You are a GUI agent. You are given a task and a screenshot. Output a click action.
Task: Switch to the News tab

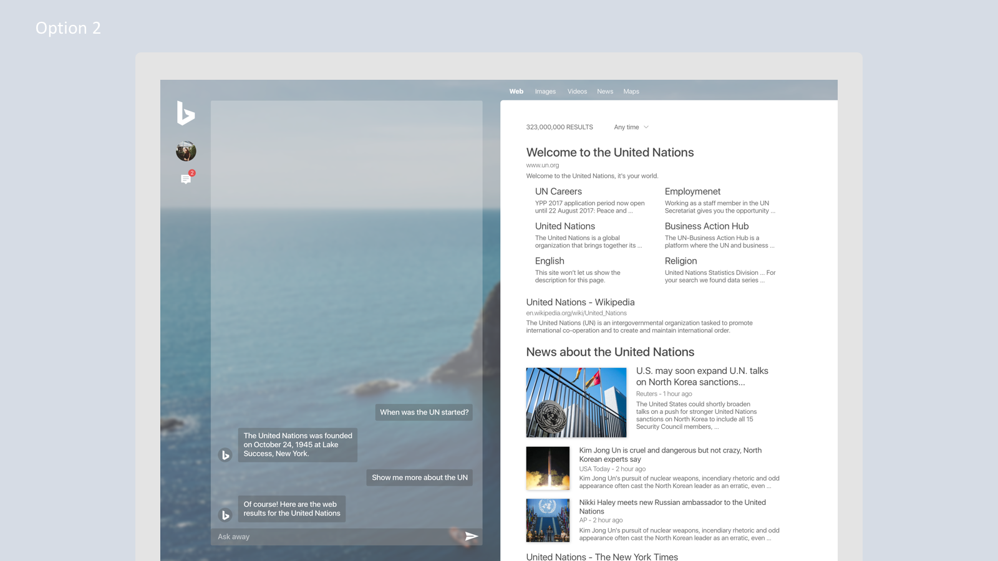(x=605, y=91)
